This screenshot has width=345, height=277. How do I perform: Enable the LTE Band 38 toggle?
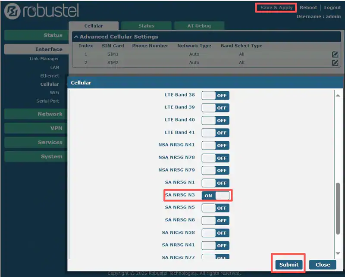(x=215, y=95)
